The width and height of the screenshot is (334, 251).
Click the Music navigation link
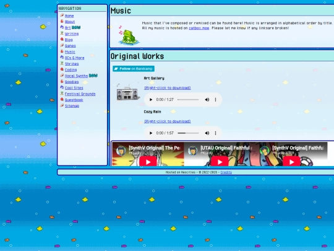click(x=70, y=52)
